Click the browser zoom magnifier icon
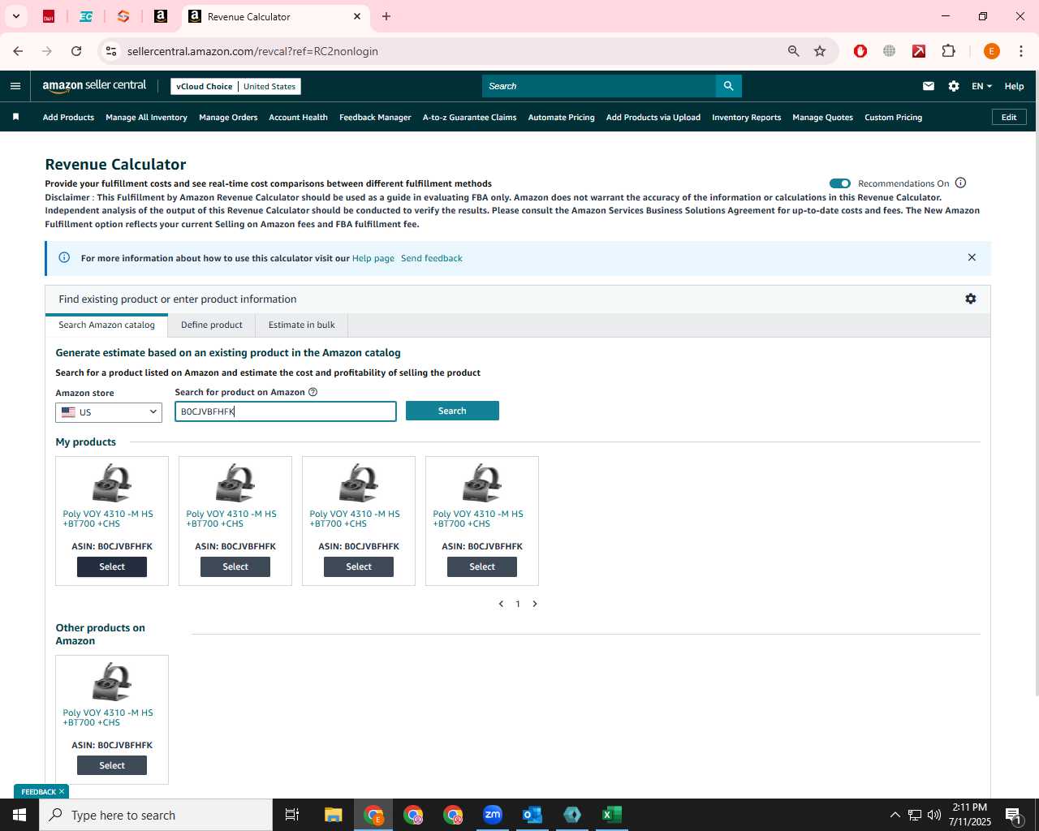Screen dimensions: 1039x831 tap(794, 51)
